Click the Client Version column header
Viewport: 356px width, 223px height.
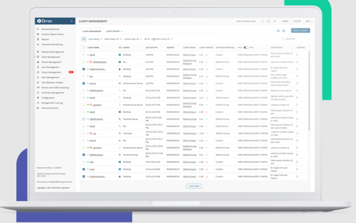[206, 47]
